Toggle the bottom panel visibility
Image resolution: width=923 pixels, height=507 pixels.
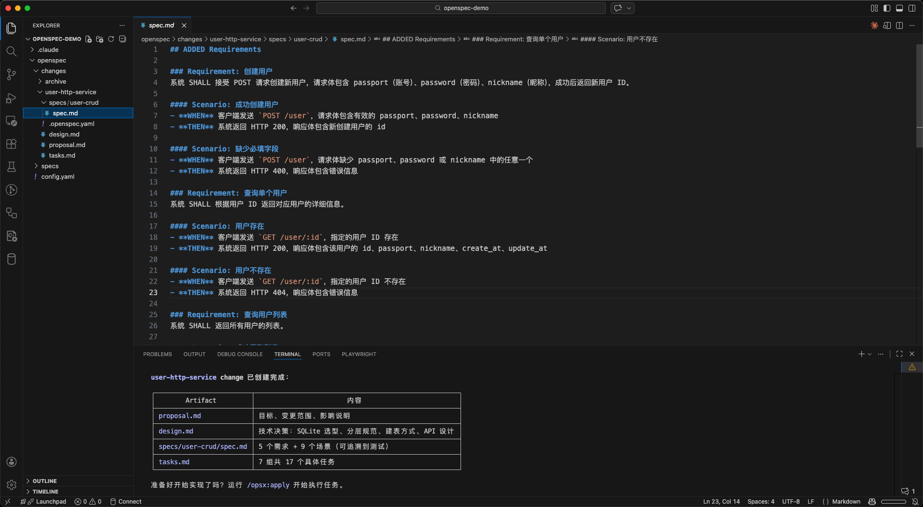pyautogui.click(x=899, y=8)
